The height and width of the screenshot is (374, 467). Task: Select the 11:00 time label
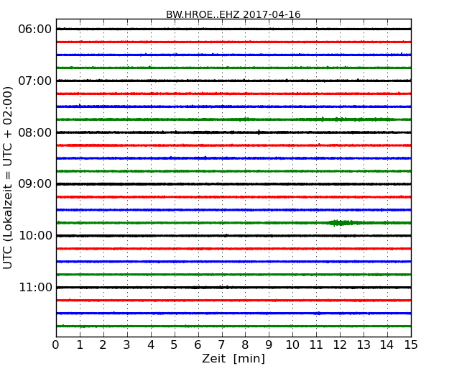pyautogui.click(x=35, y=287)
